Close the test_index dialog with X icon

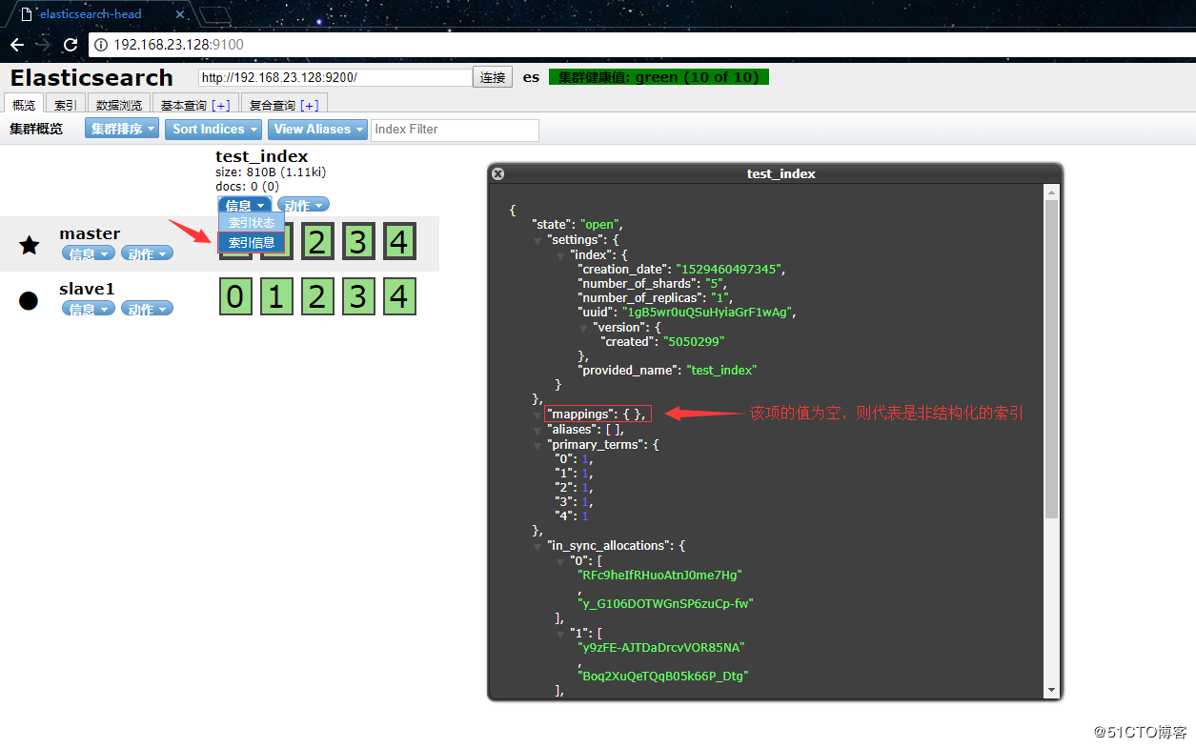497,173
